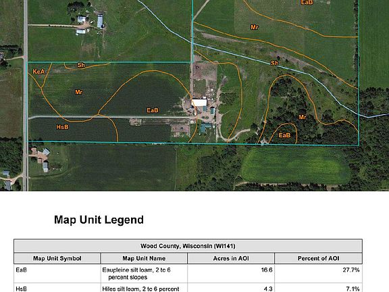
Task: Click the EaB label in central field
Action: point(153,110)
